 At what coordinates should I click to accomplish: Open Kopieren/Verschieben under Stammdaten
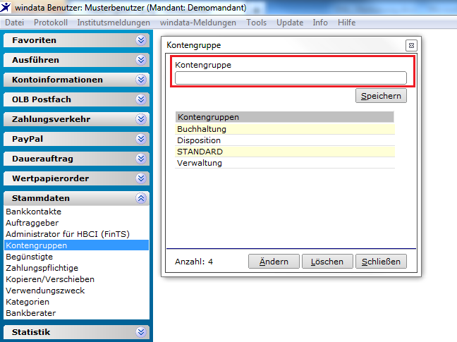click(x=76, y=279)
